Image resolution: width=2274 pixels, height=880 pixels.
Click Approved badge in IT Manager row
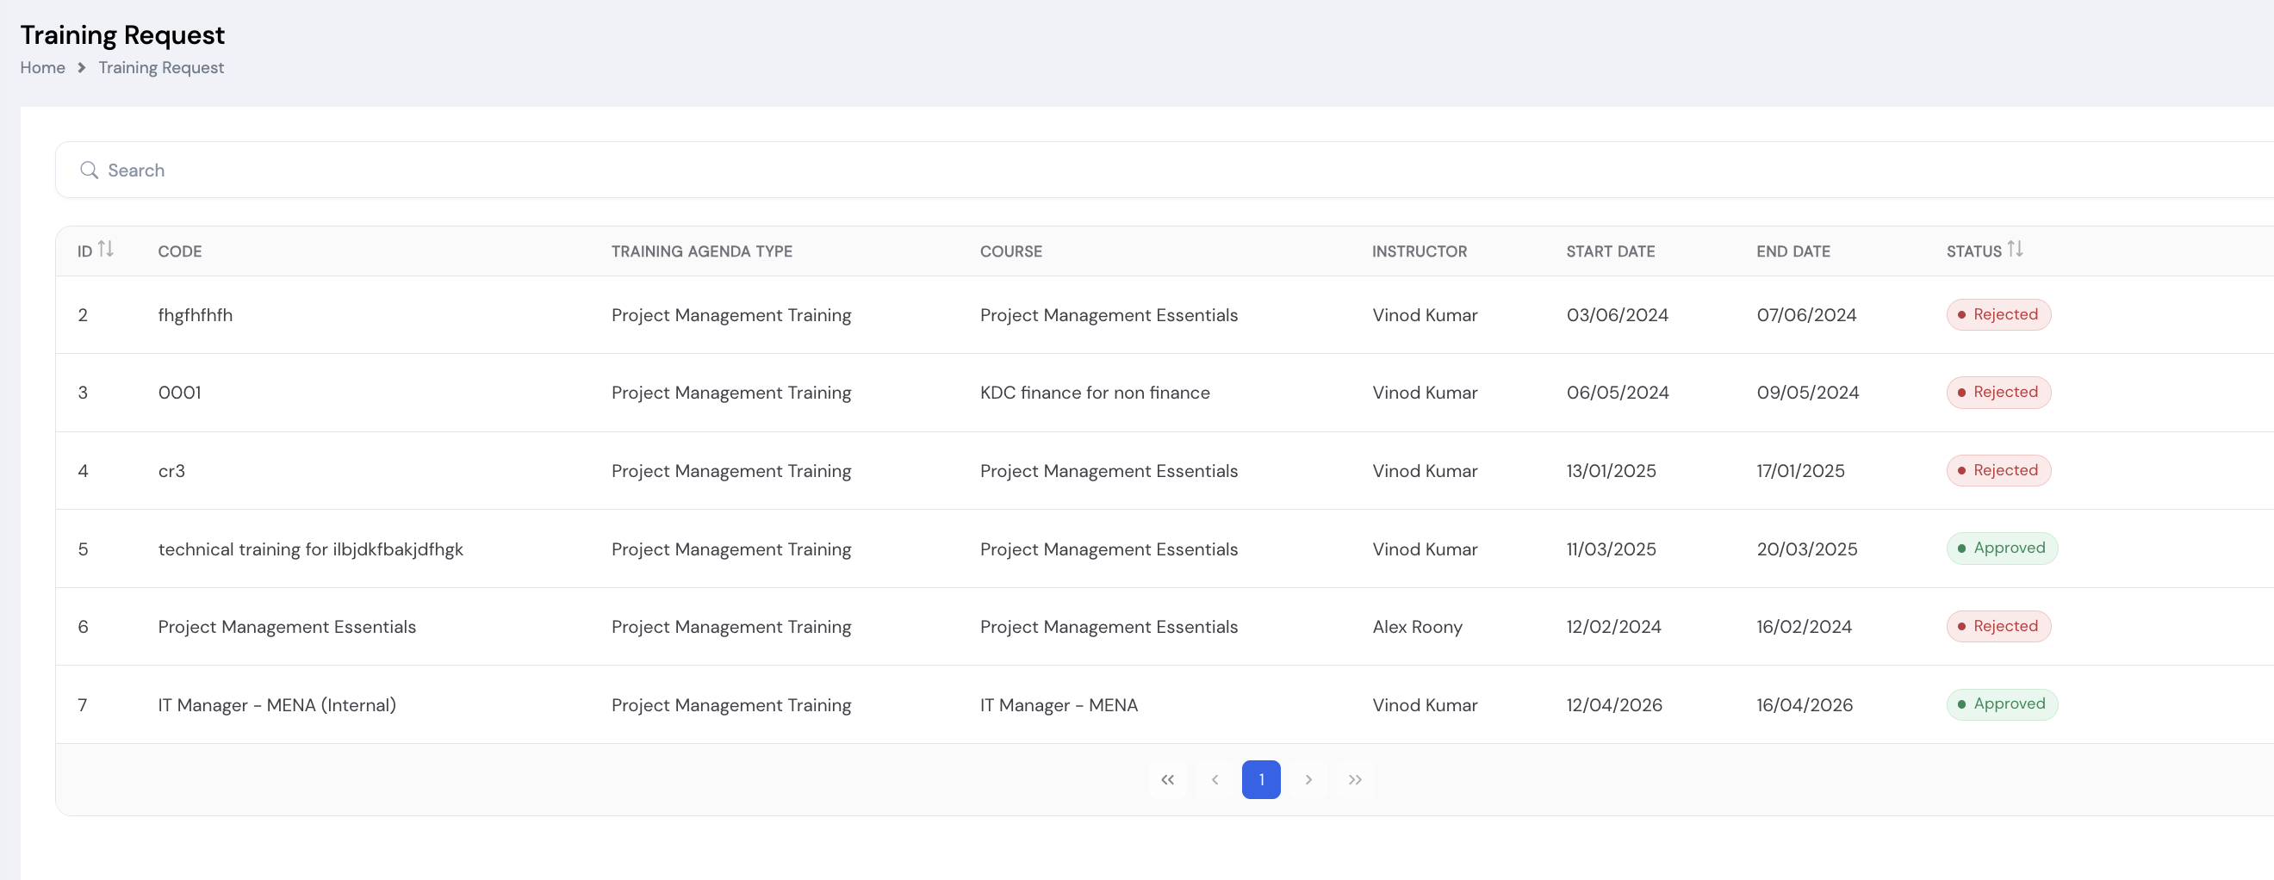2002,704
